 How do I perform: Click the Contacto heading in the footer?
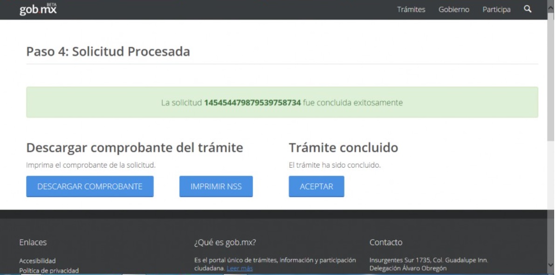[385, 242]
